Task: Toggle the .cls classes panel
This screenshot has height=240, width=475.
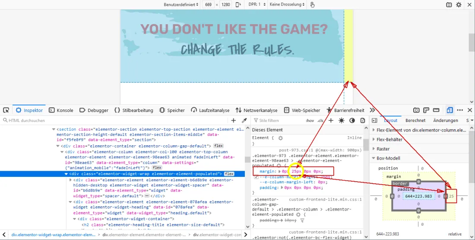Action: pos(320,121)
